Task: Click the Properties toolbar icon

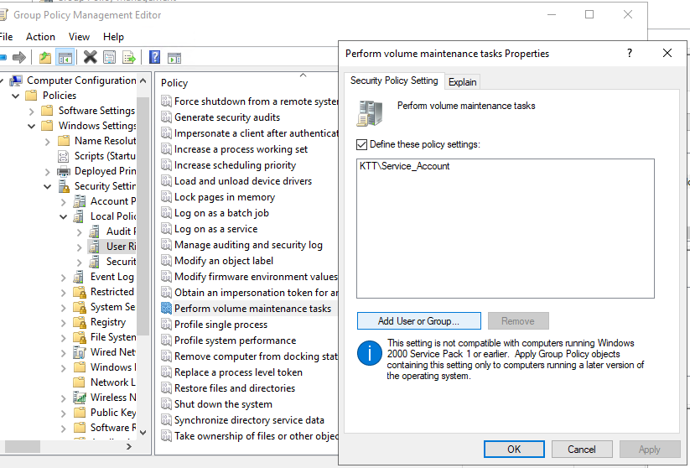Action: [110, 57]
